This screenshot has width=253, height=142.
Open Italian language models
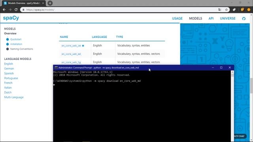coord(8,88)
